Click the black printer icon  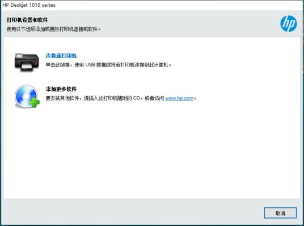[27, 62]
